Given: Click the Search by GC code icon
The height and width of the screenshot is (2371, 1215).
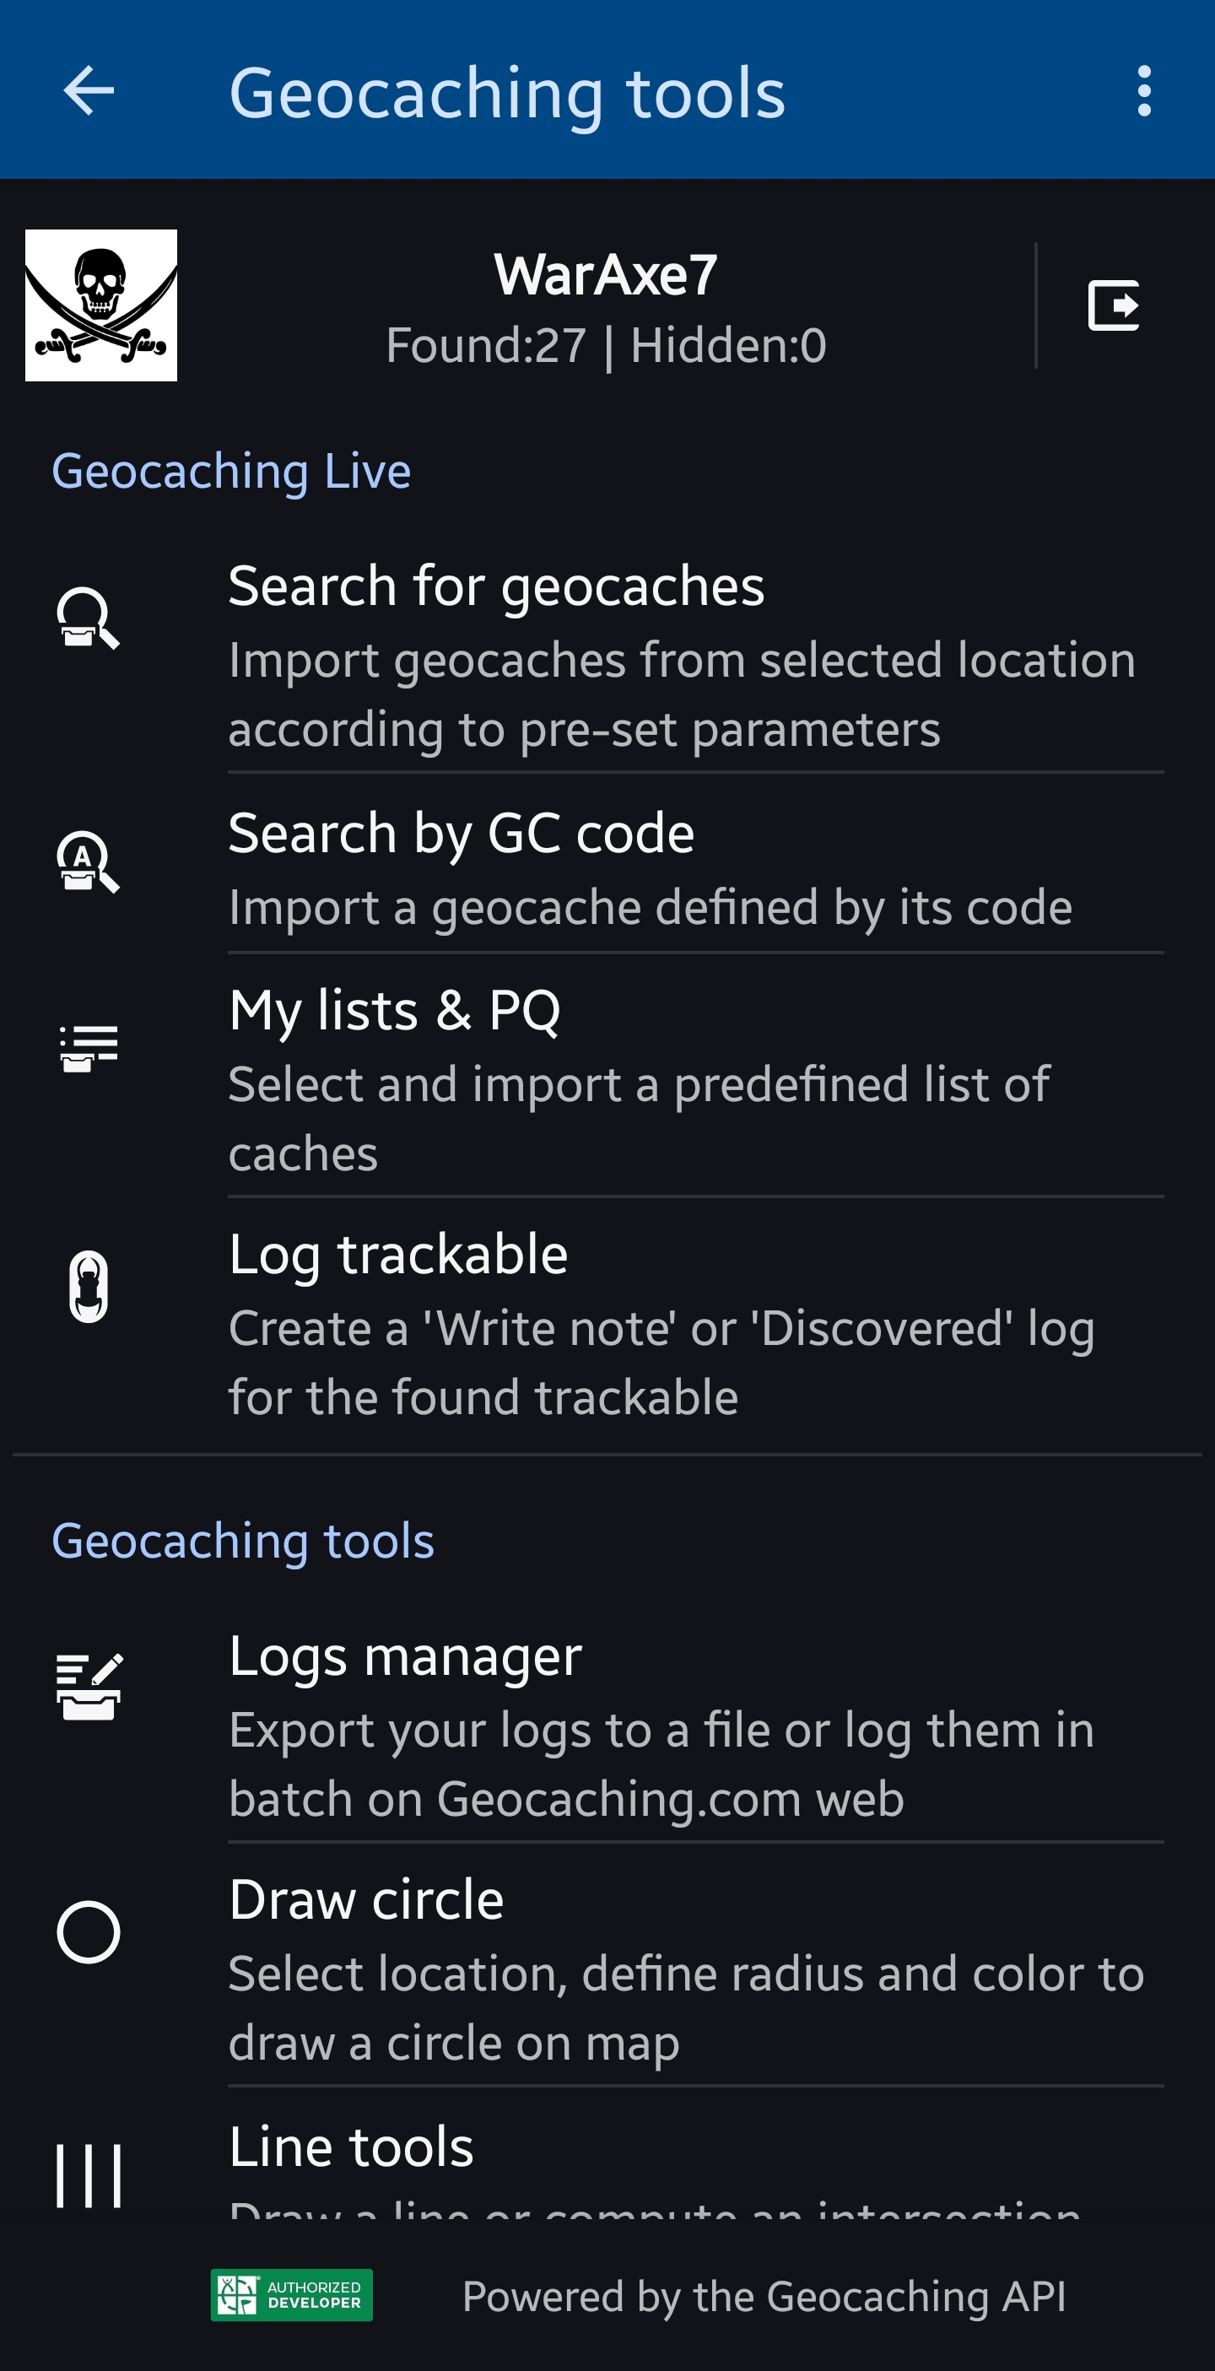Looking at the screenshot, I should [89, 861].
